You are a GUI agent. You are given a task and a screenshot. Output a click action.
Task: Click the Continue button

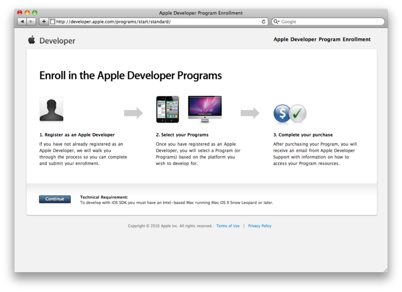tap(55, 199)
